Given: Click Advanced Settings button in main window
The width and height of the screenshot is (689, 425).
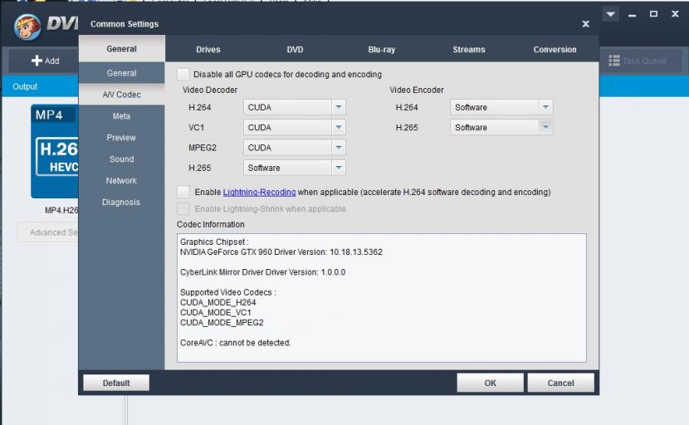Looking at the screenshot, I should 48,232.
